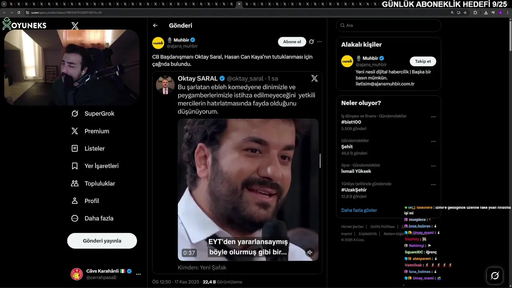Click Oktay SARAL's profile picture

pos(165,84)
